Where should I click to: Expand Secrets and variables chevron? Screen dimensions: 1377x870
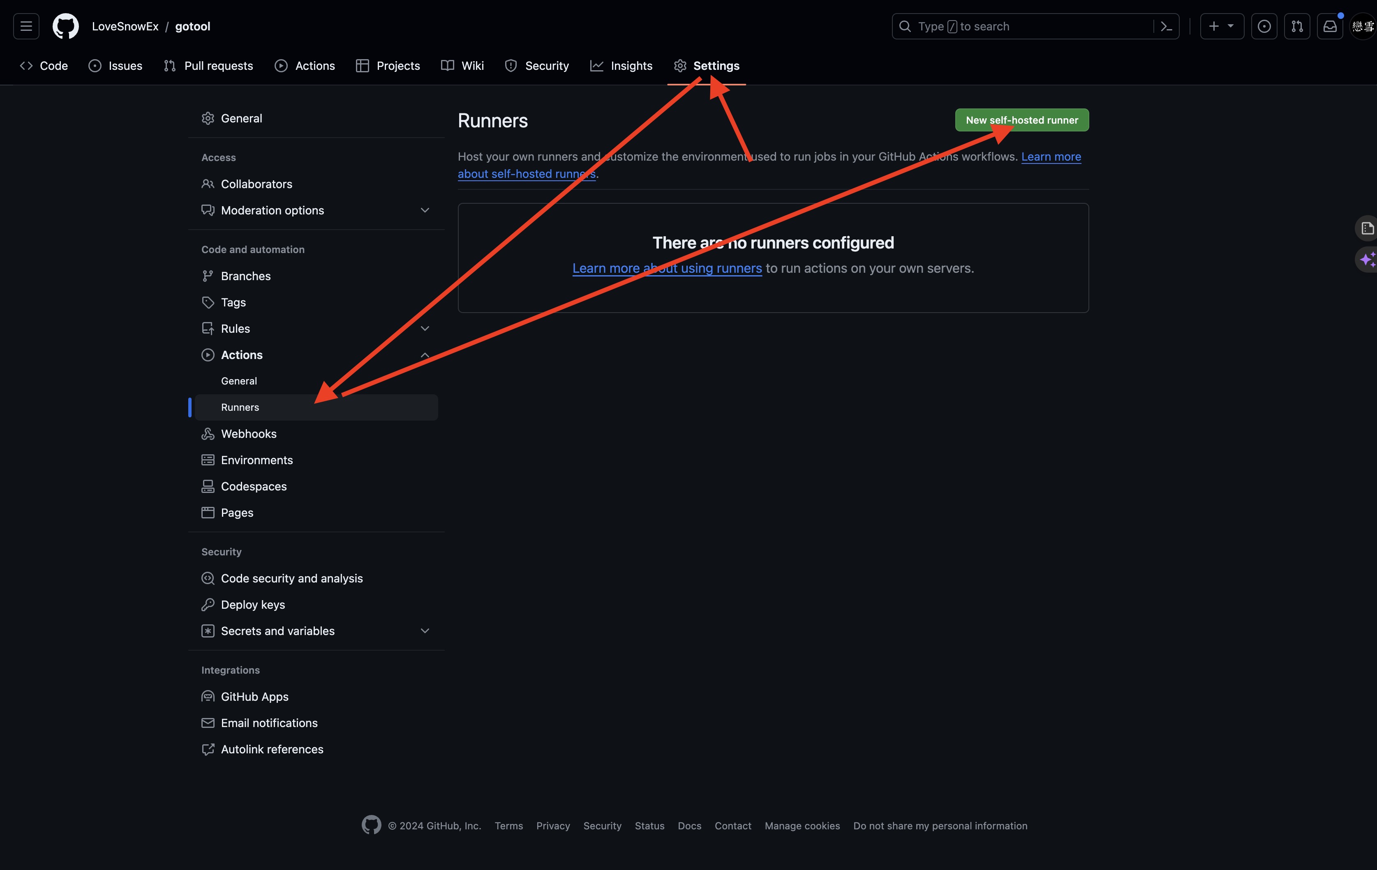click(425, 631)
